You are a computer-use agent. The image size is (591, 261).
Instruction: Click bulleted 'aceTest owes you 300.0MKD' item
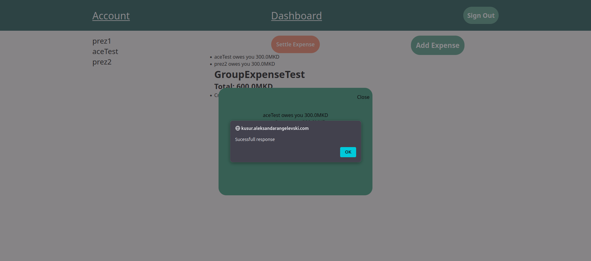click(247, 57)
